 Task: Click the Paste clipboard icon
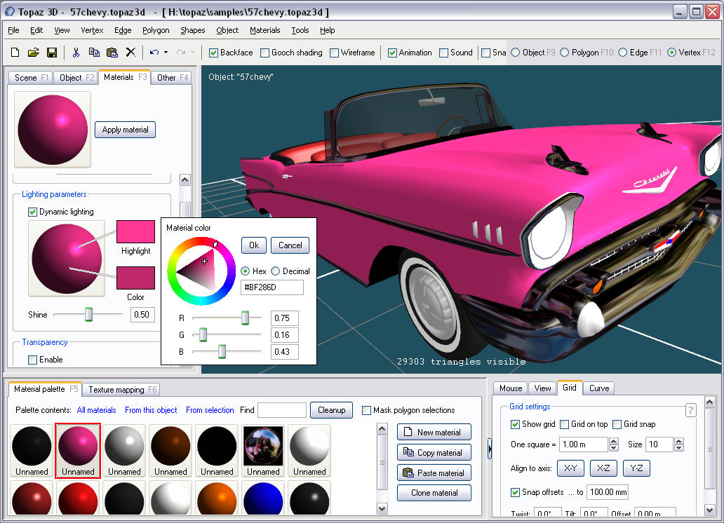tap(112, 53)
